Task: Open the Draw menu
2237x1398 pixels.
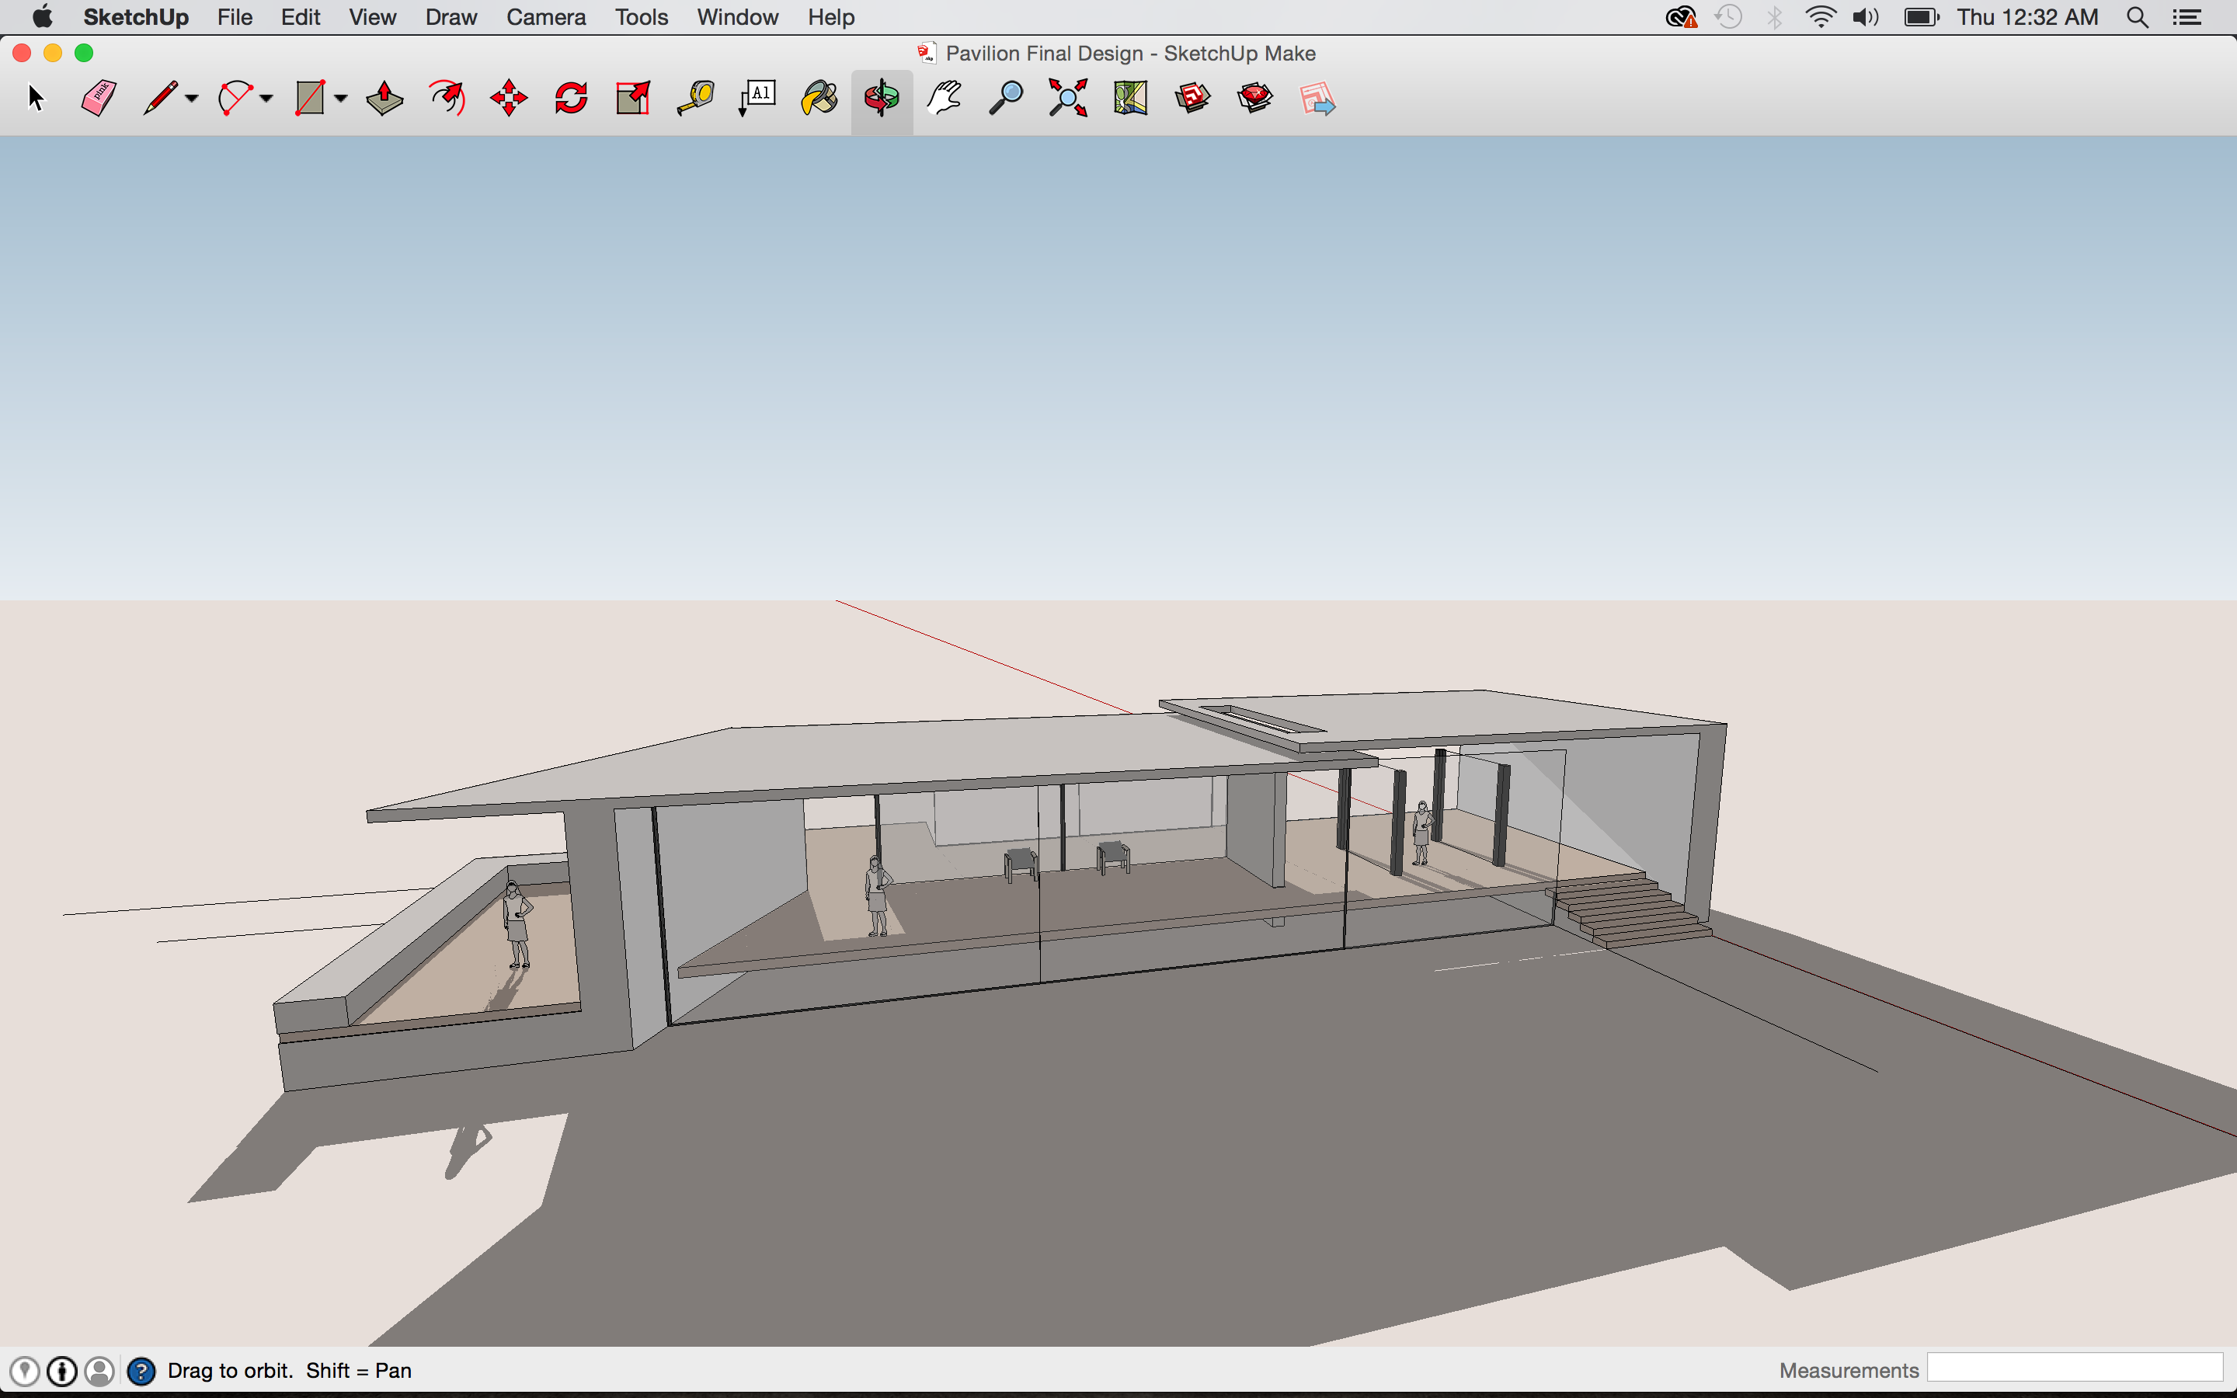Action: coord(451,16)
